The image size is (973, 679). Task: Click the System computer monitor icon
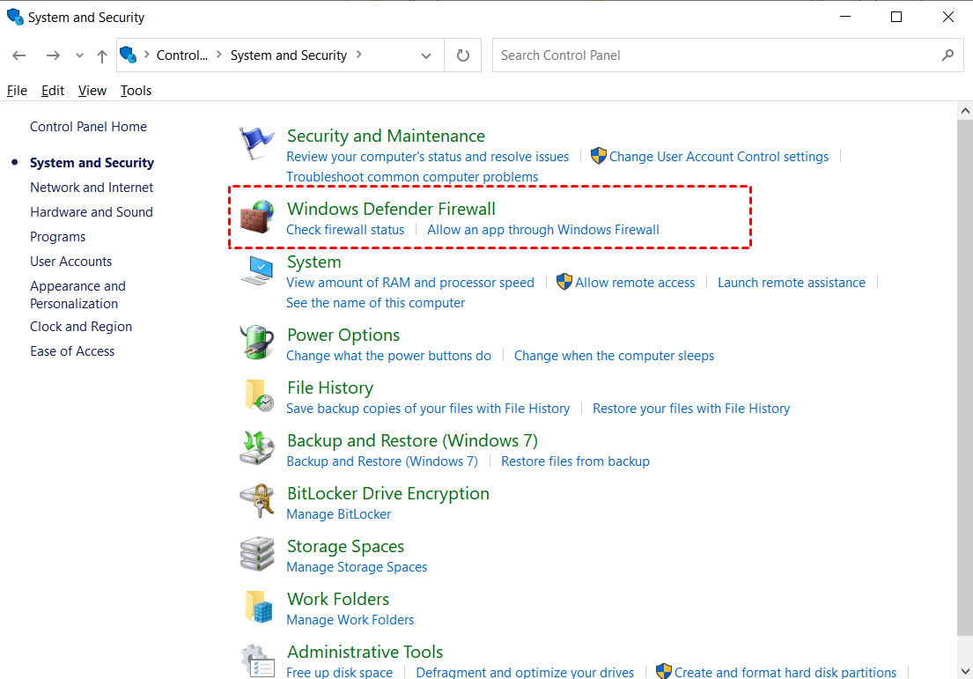tap(257, 270)
